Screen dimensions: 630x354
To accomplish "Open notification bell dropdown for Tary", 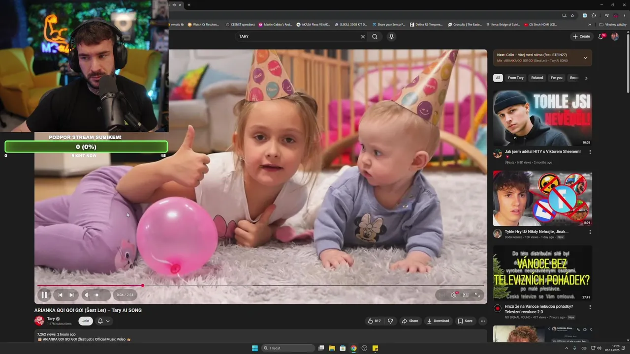I will (104, 321).
